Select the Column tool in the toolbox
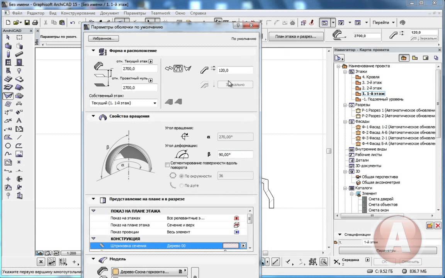 pos(8,54)
